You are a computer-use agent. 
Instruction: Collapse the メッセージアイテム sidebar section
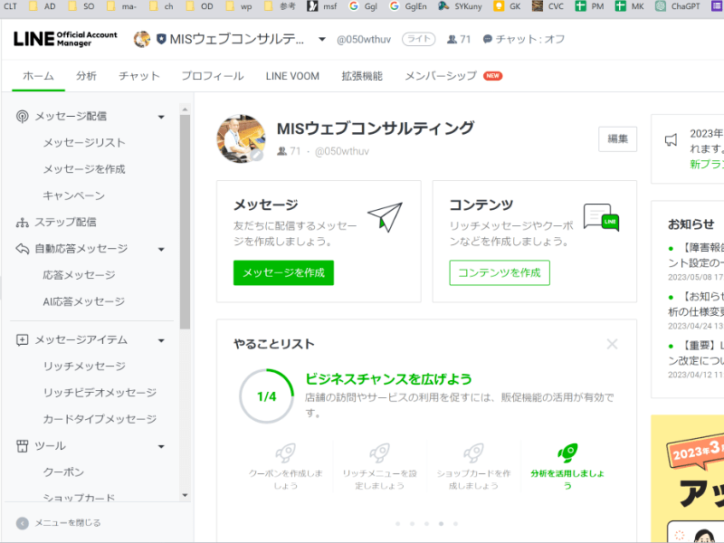coord(161,340)
